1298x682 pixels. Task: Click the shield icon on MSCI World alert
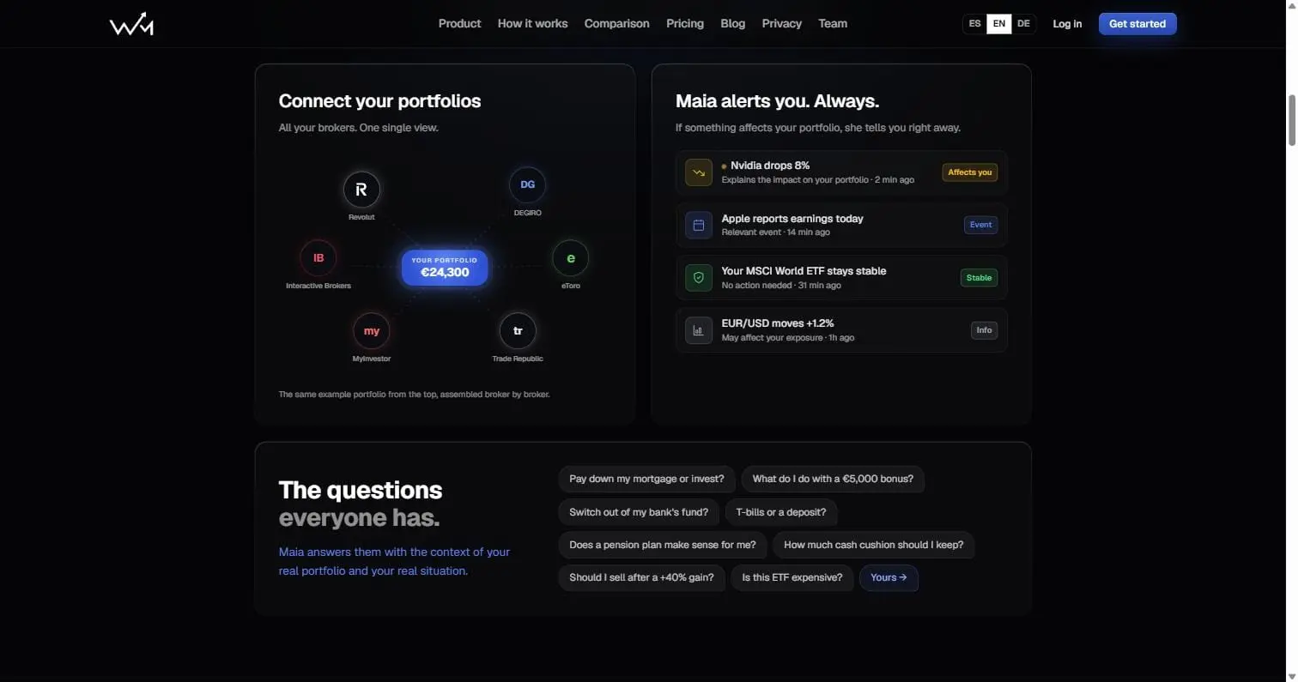pos(699,278)
